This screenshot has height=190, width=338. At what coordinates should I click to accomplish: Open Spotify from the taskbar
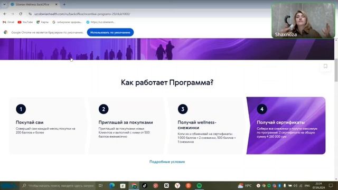pos(200,185)
